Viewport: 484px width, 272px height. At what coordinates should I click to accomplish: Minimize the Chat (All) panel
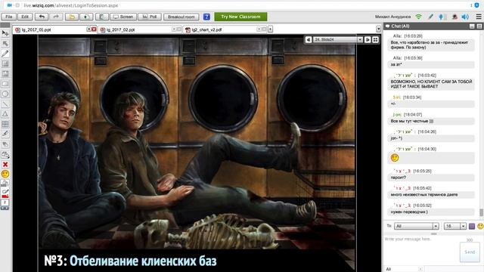[472, 26]
